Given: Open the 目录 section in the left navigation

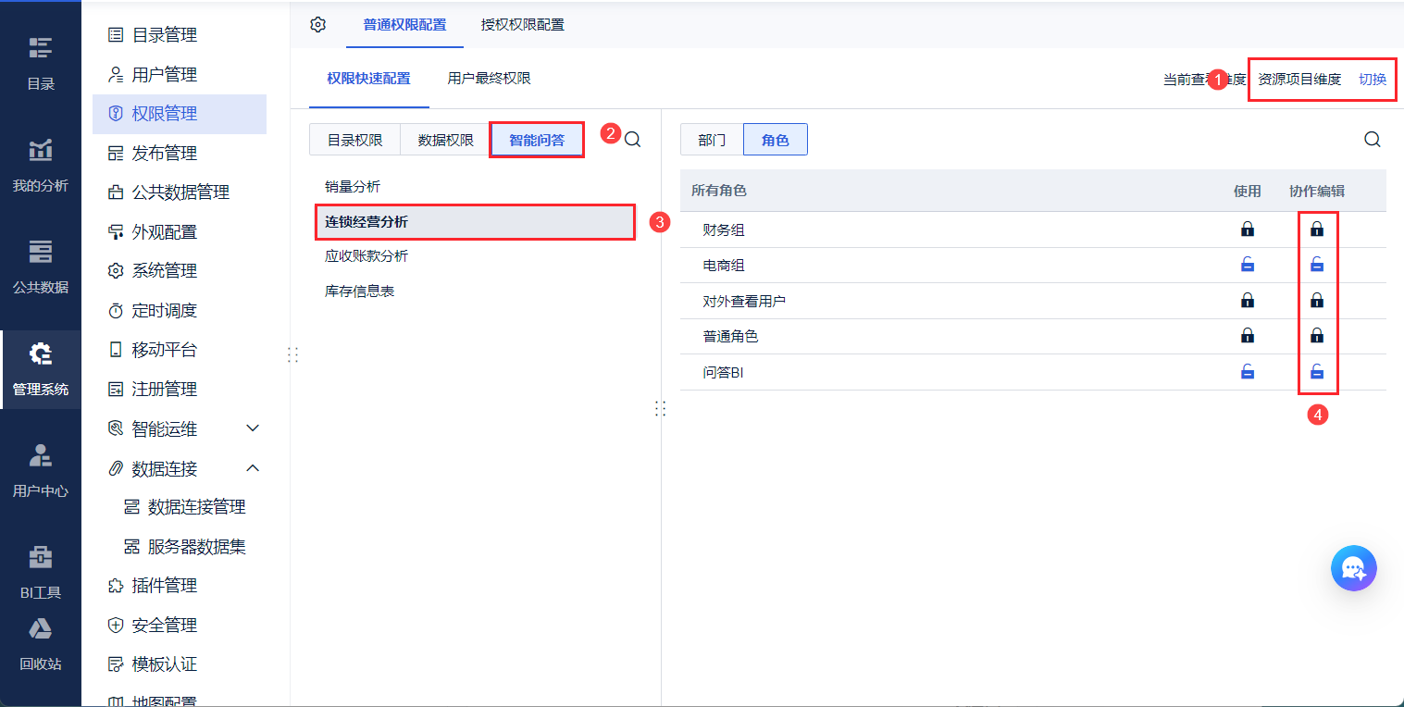Looking at the screenshot, I should click(x=40, y=63).
